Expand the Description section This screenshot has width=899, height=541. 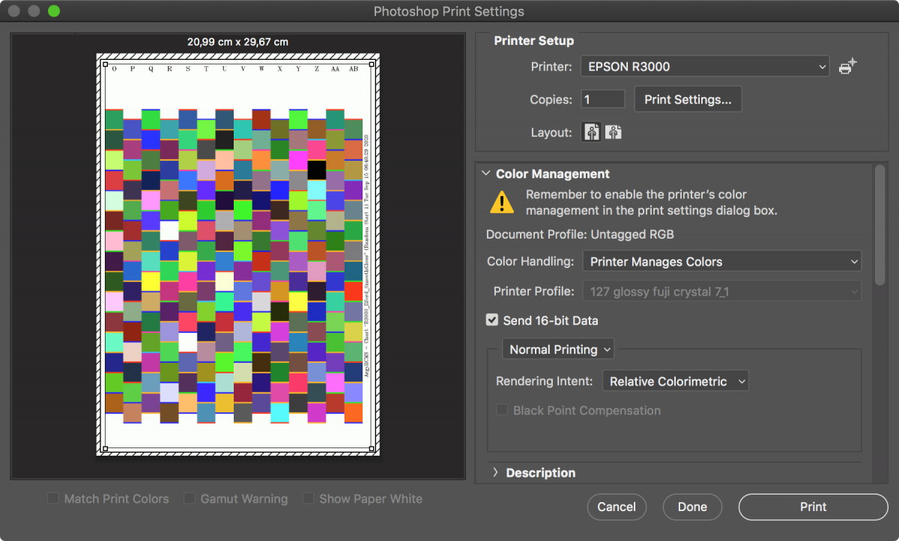tap(495, 473)
